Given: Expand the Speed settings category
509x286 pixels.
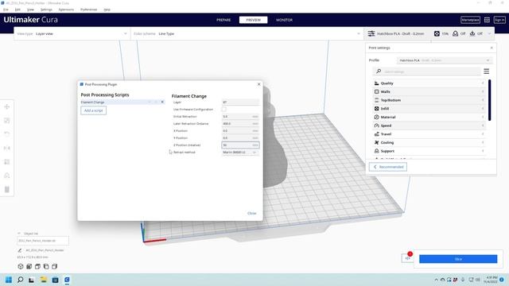Looking at the screenshot, I should pyautogui.click(x=429, y=126).
